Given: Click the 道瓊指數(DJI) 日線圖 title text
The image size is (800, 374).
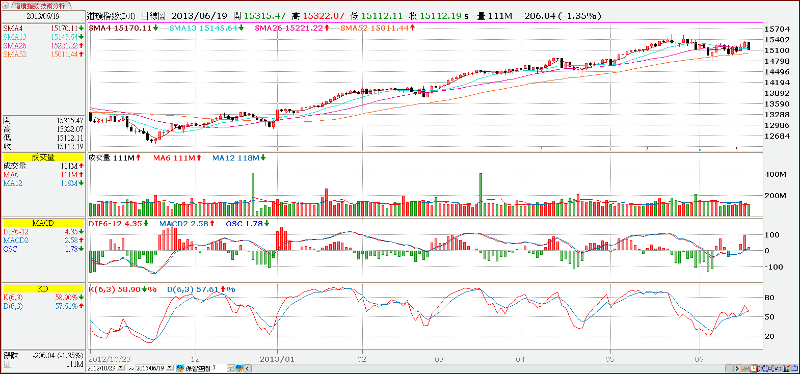Looking at the screenshot, I should point(126,16).
